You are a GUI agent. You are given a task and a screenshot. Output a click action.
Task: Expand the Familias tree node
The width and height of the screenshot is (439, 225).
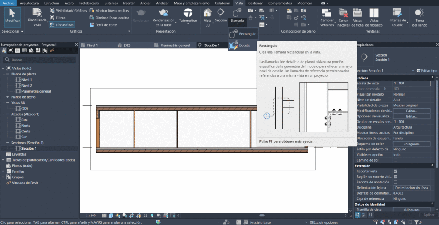(3, 171)
